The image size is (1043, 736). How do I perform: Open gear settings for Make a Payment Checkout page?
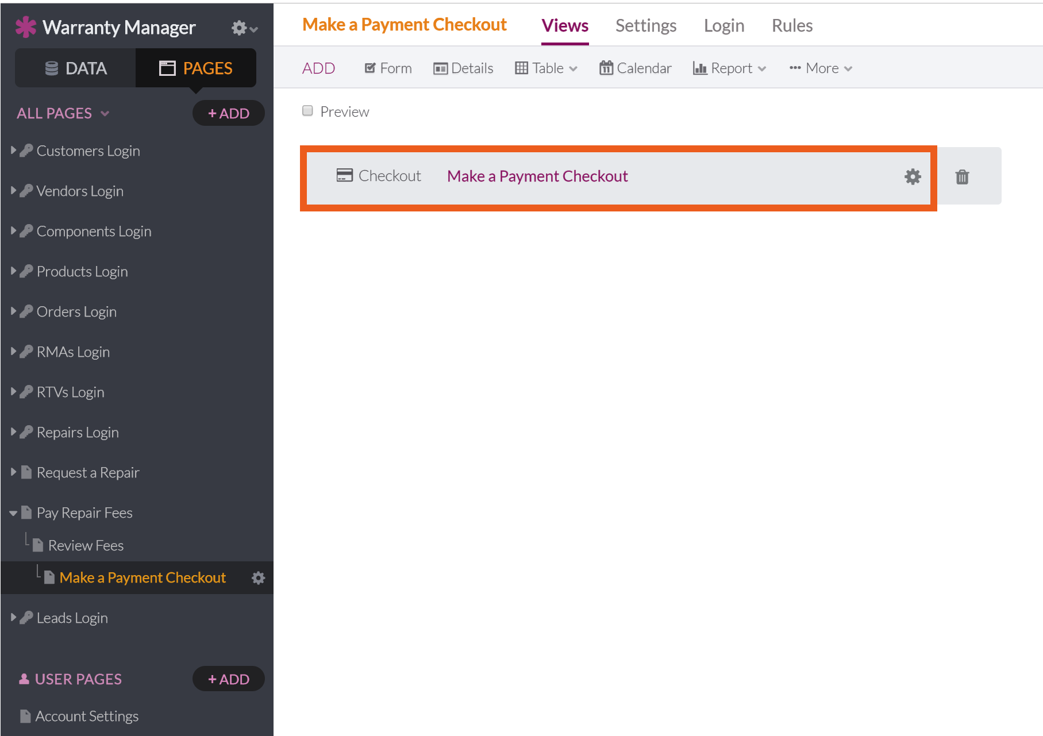pyautogui.click(x=259, y=578)
